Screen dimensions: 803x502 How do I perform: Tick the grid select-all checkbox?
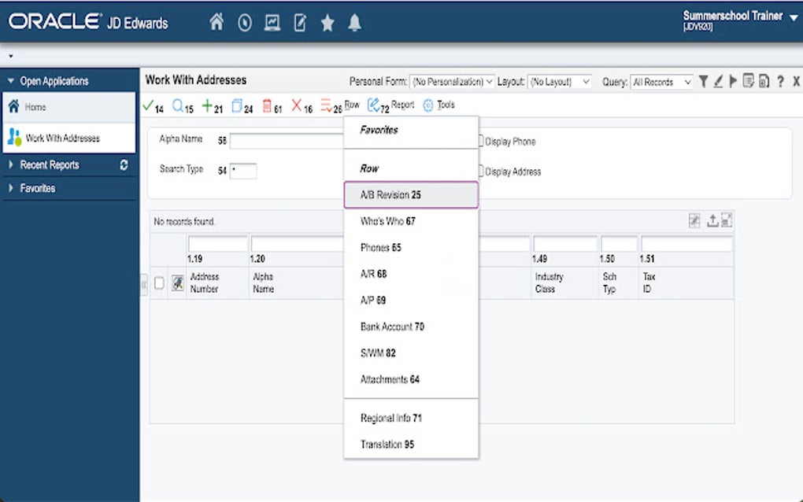[159, 283]
